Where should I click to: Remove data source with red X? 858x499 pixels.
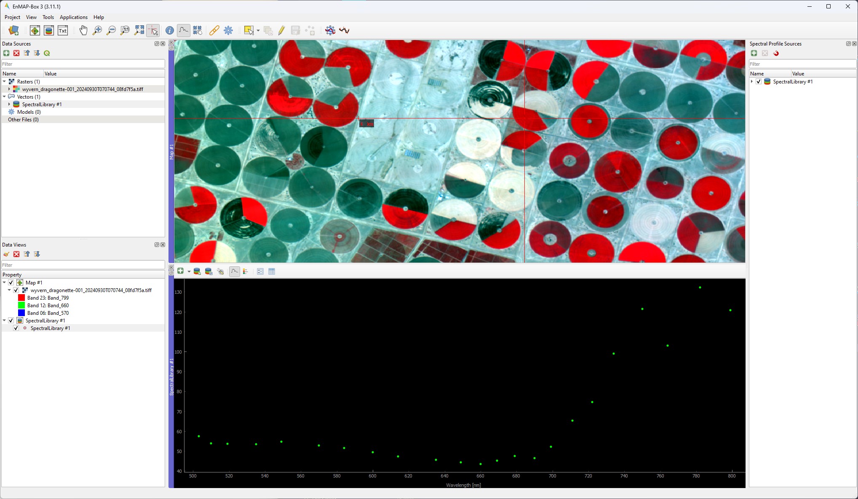(x=16, y=53)
